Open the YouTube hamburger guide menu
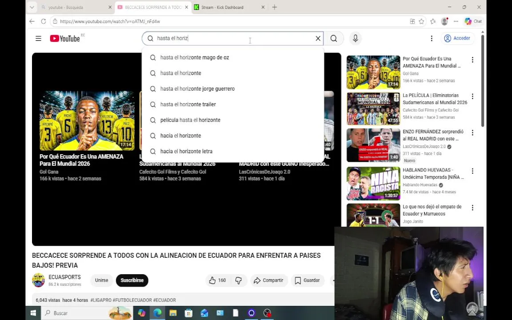512x320 pixels. [38, 39]
